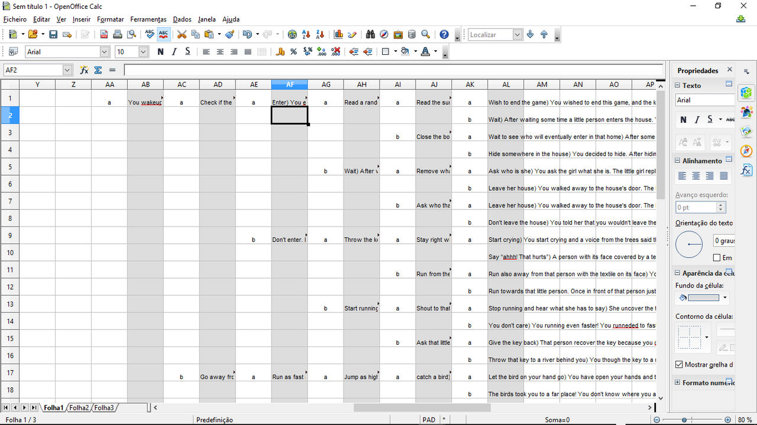This screenshot has width=757, height=425.
Task: Click the formula input line
Action: (x=393, y=70)
